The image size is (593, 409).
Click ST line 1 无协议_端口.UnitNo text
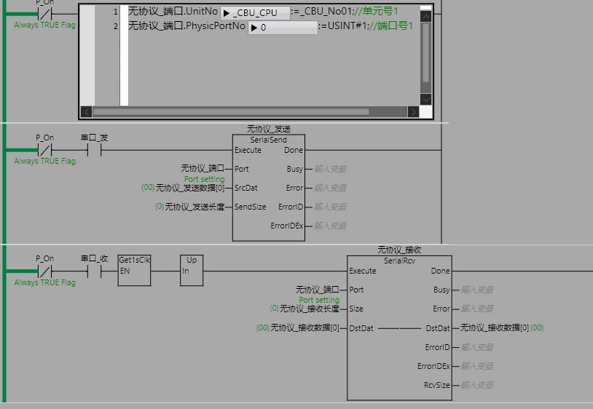[173, 12]
